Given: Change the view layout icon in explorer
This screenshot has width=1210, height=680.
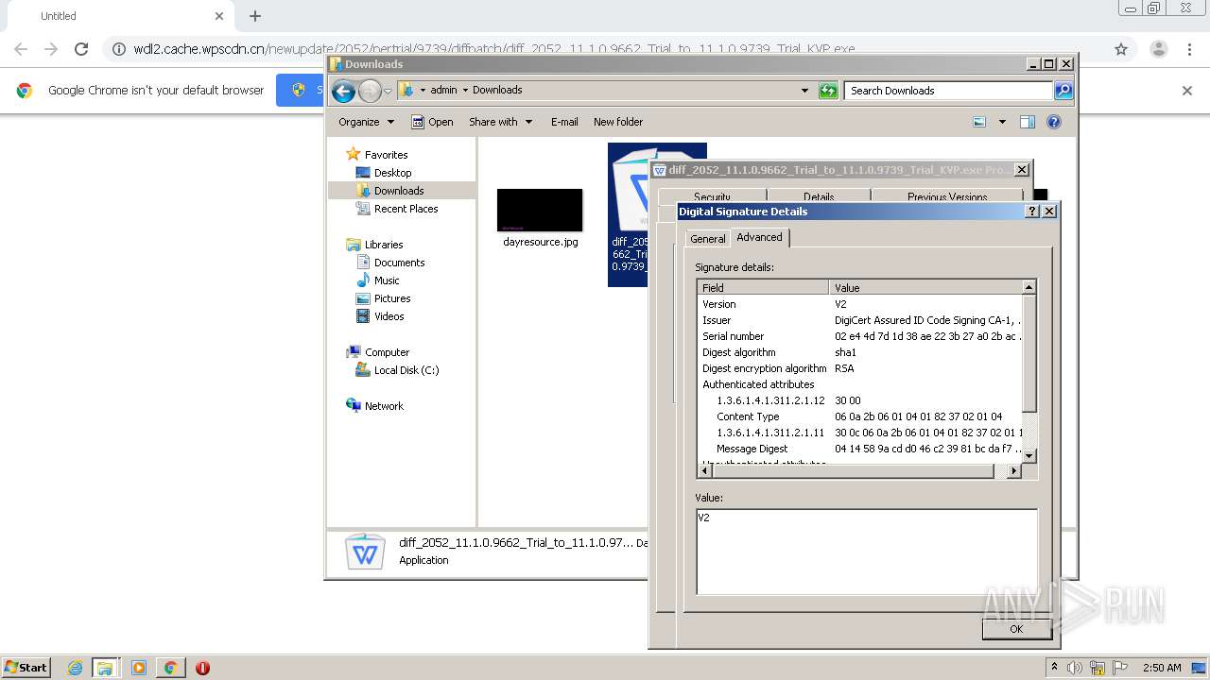Looking at the screenshot, I should tap(979, 122).
